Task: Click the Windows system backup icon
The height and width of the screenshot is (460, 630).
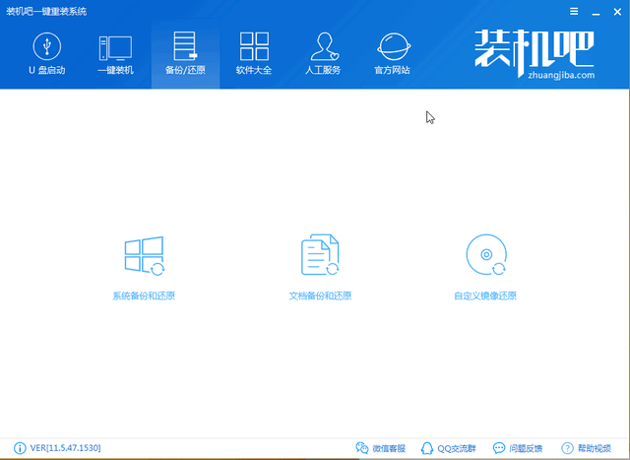Action: coord(145,256)
